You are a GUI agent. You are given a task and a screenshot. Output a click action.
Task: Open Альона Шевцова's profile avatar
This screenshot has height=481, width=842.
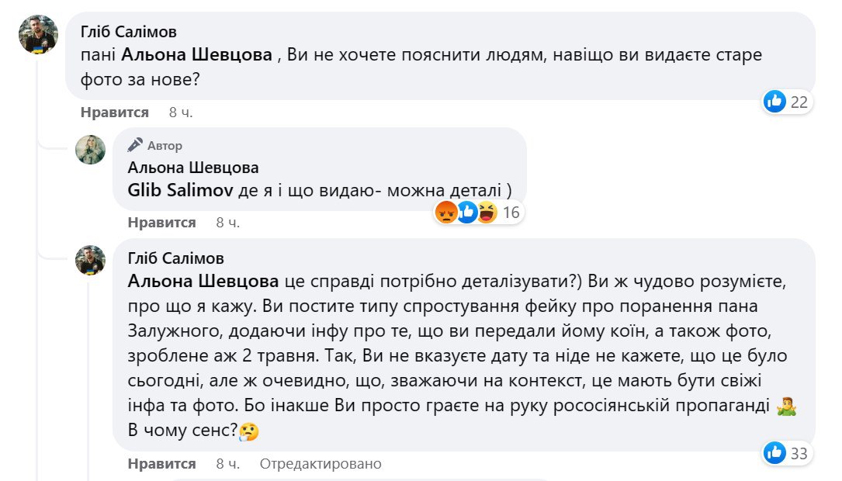coord(90,149)
